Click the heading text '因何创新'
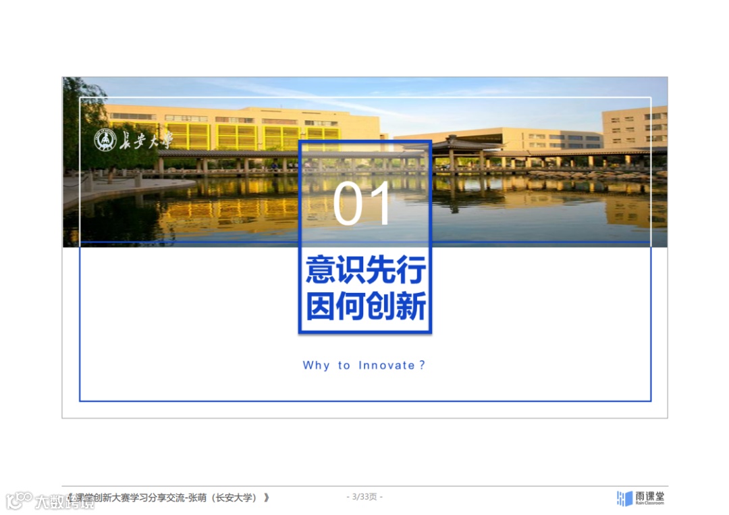Viewport: 729px width, 515px height. [x=365, y=306]
